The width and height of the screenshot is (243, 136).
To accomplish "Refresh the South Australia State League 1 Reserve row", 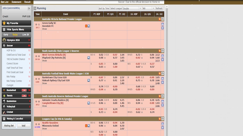I will pyautogui.click(x=163, y=51).
